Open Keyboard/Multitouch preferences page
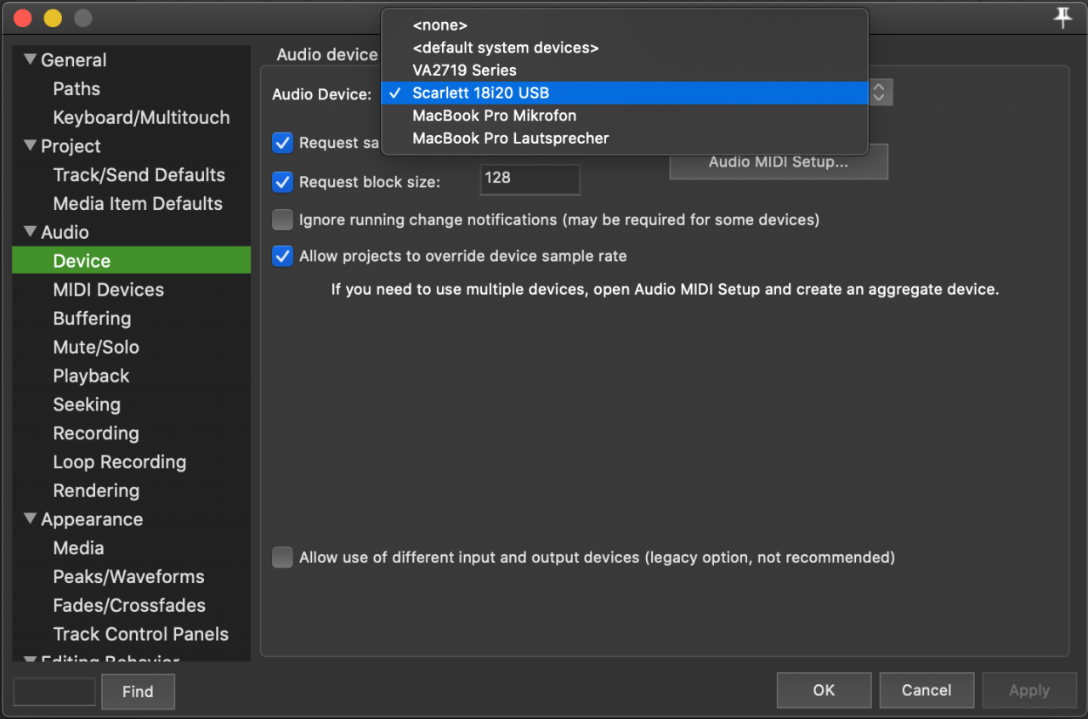The height and width of the screenshot is (719, 1088). (141, 117)
